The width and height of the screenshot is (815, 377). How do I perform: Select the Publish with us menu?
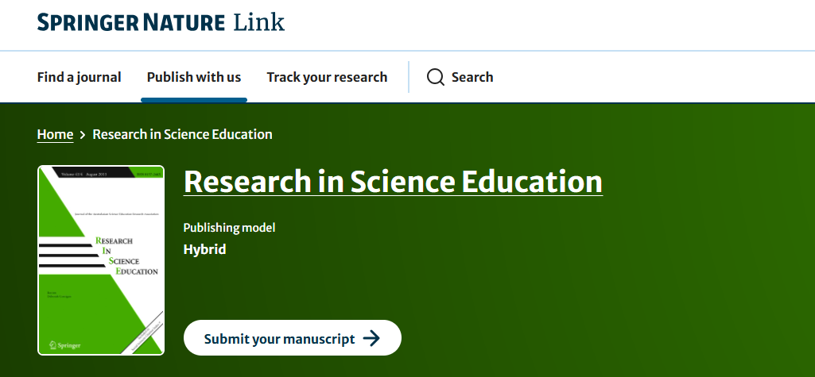194,77
